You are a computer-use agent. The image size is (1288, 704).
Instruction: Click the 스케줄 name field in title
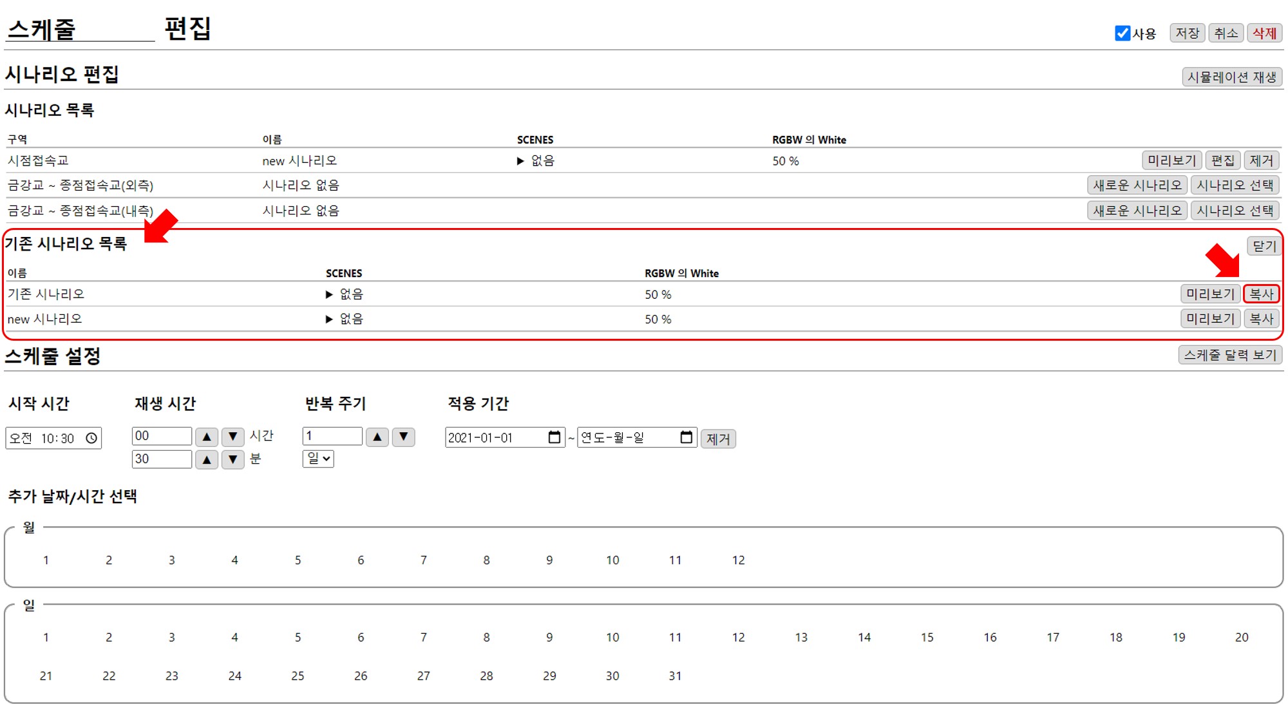point(80,30)
